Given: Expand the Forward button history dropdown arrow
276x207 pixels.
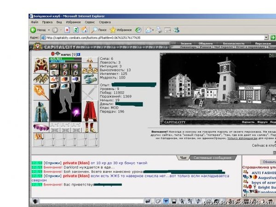Looking at the screenshot, I should click(61, 30).
